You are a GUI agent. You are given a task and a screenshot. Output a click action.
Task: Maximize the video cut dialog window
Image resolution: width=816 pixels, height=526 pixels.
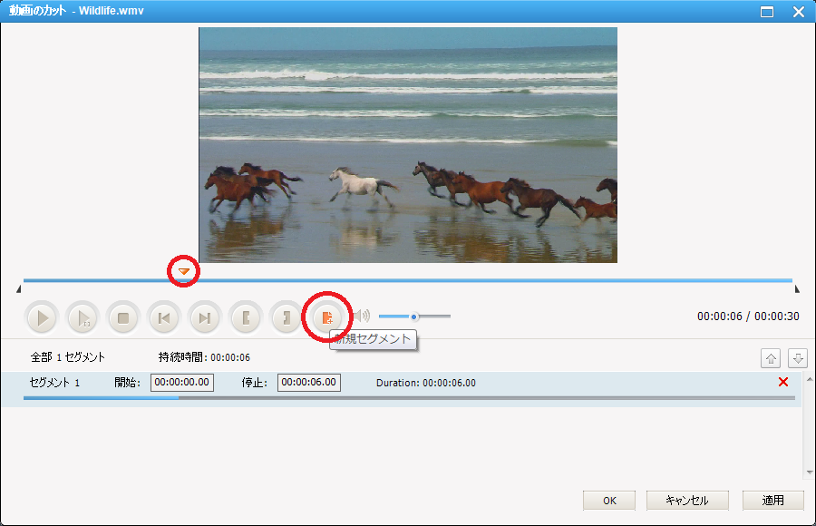click(767, 12)
